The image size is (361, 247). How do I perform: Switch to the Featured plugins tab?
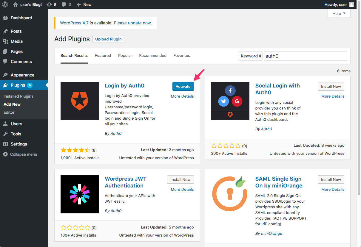tap(103, 56)
